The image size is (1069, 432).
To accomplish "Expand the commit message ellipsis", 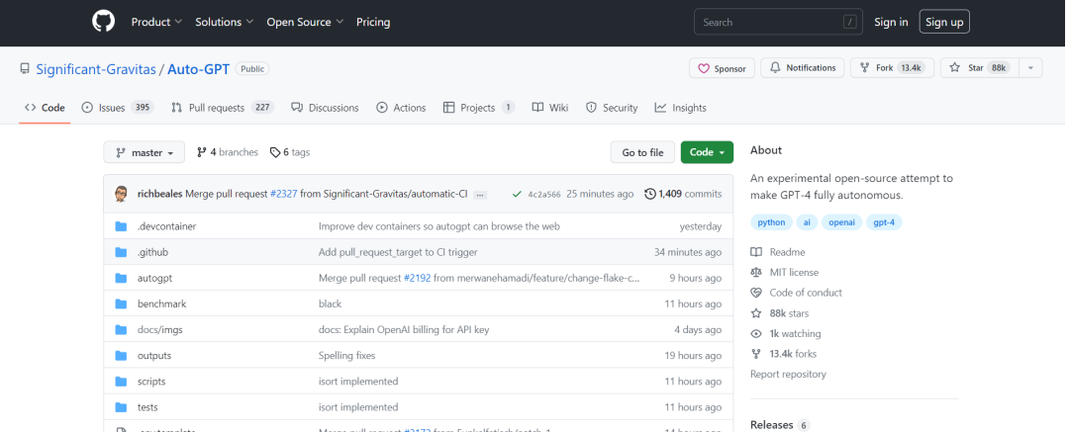I will pyautogui.click(x=480, y=195).
